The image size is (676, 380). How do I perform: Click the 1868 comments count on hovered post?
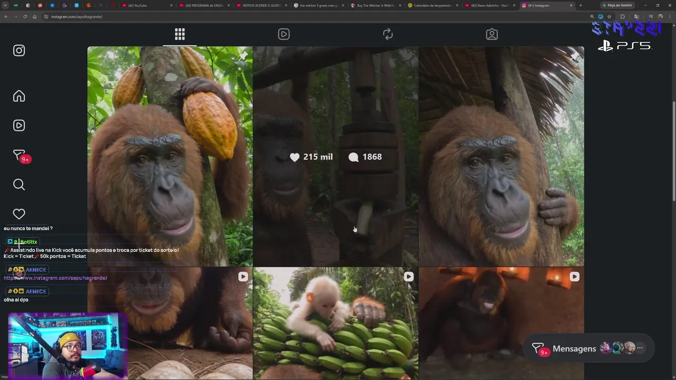(x=365, y=157)
